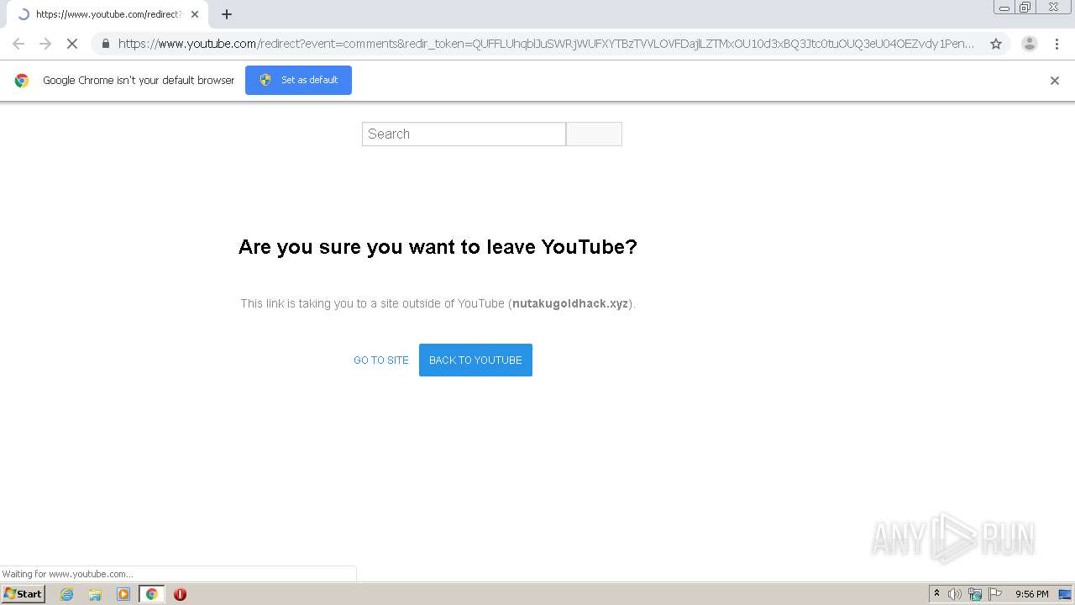This screenshot has width=1075, height=605.
Task: Open the Chrome profile avatar
Action: pyautogui.click(x=1029, y=44)
